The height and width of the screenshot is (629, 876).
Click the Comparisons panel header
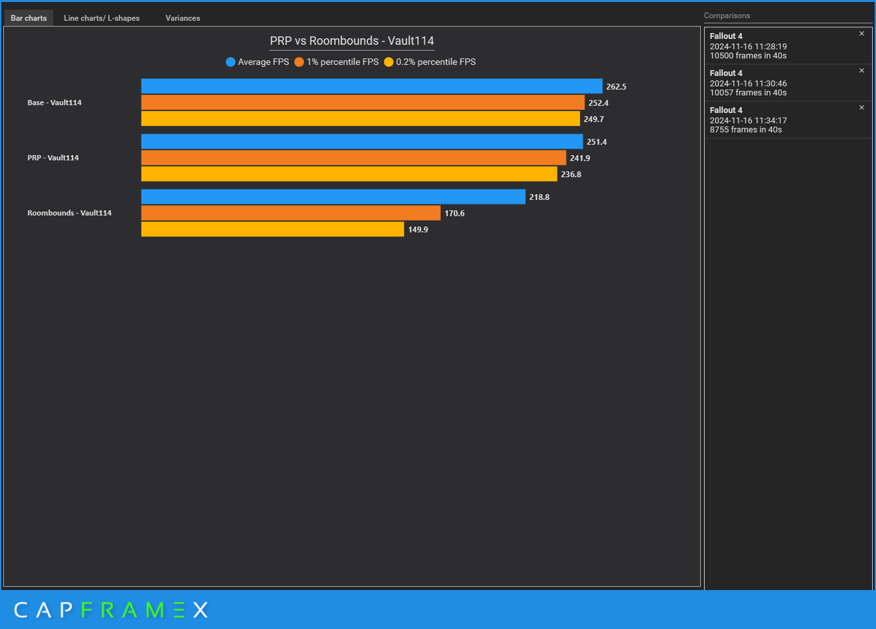point(727,16)
